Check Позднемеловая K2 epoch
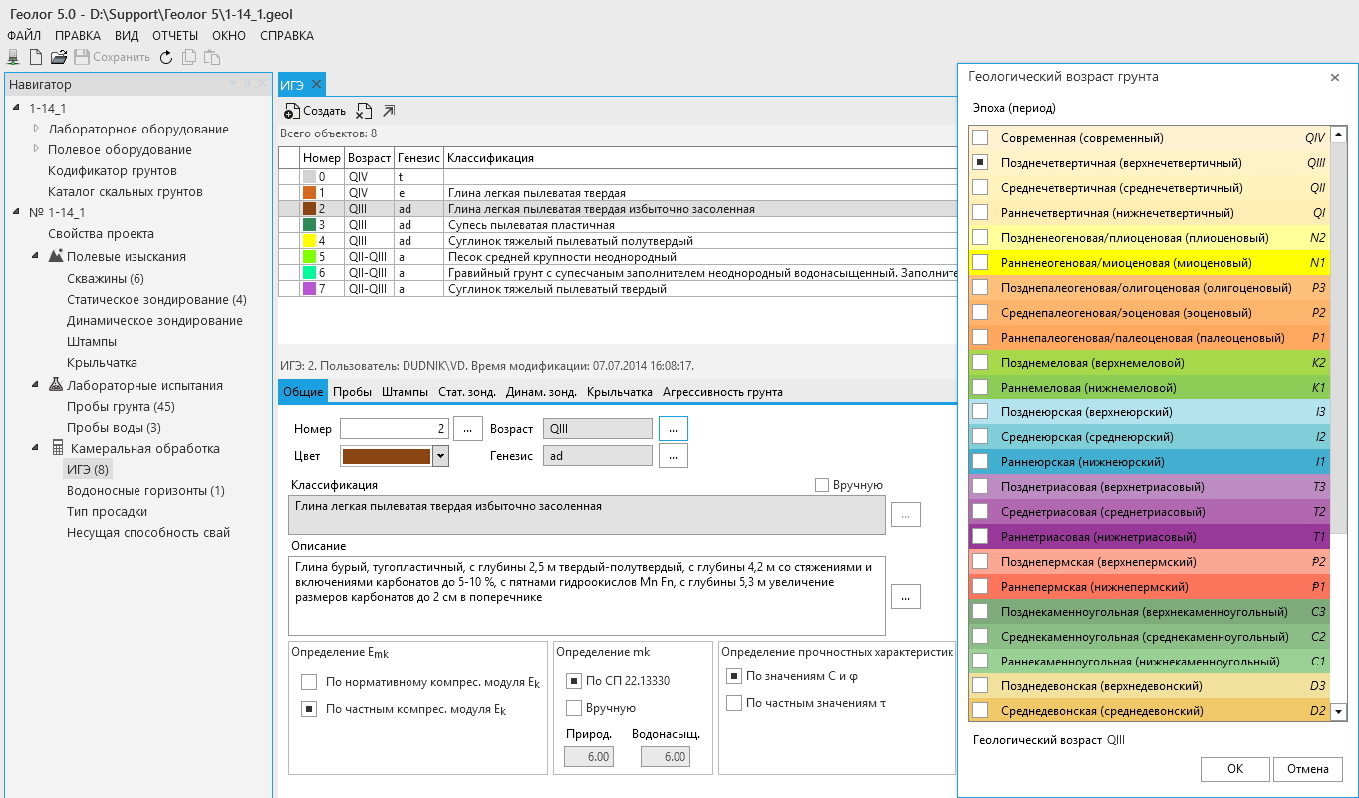The image size is (1359, 798). (x=980, y=362)
